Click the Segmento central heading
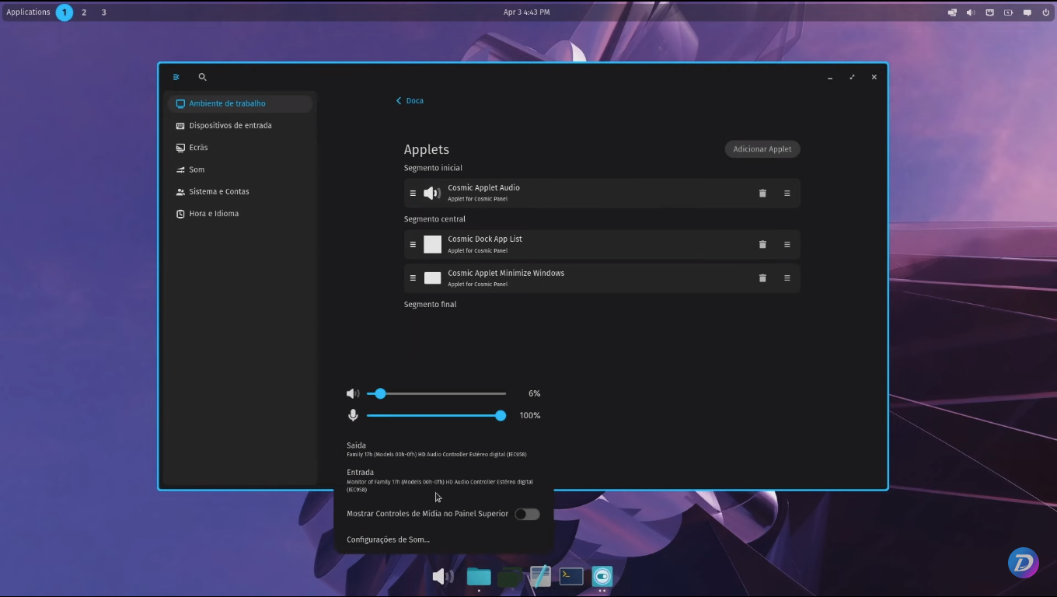 434,219
